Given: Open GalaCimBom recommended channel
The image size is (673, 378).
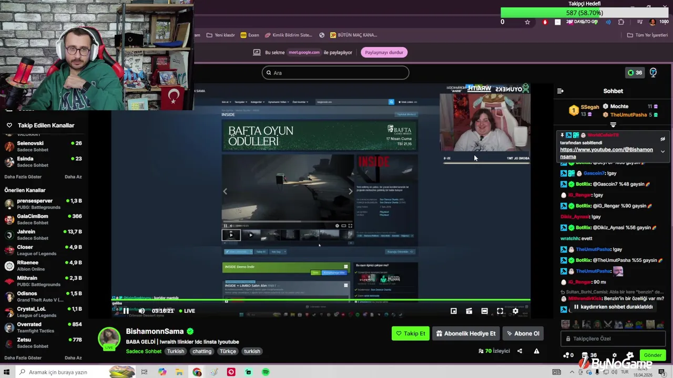Looking at the screenshot, I should click(x=43, y=219).
